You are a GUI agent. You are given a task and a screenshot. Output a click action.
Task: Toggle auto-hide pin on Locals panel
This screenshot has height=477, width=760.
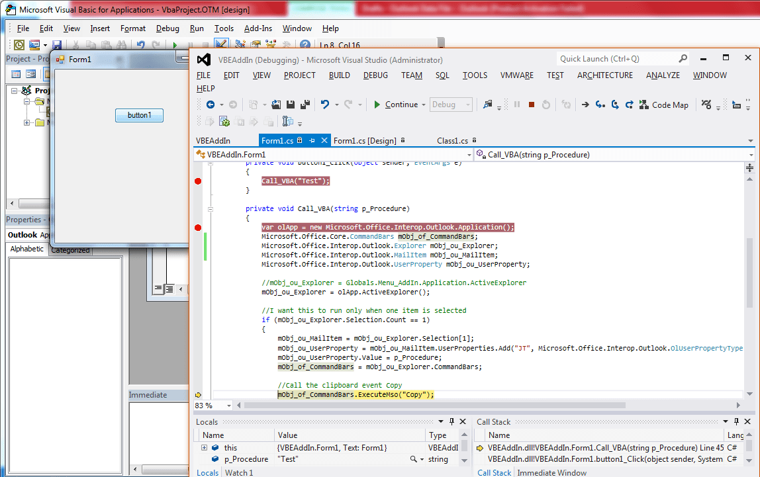[451, 422]
